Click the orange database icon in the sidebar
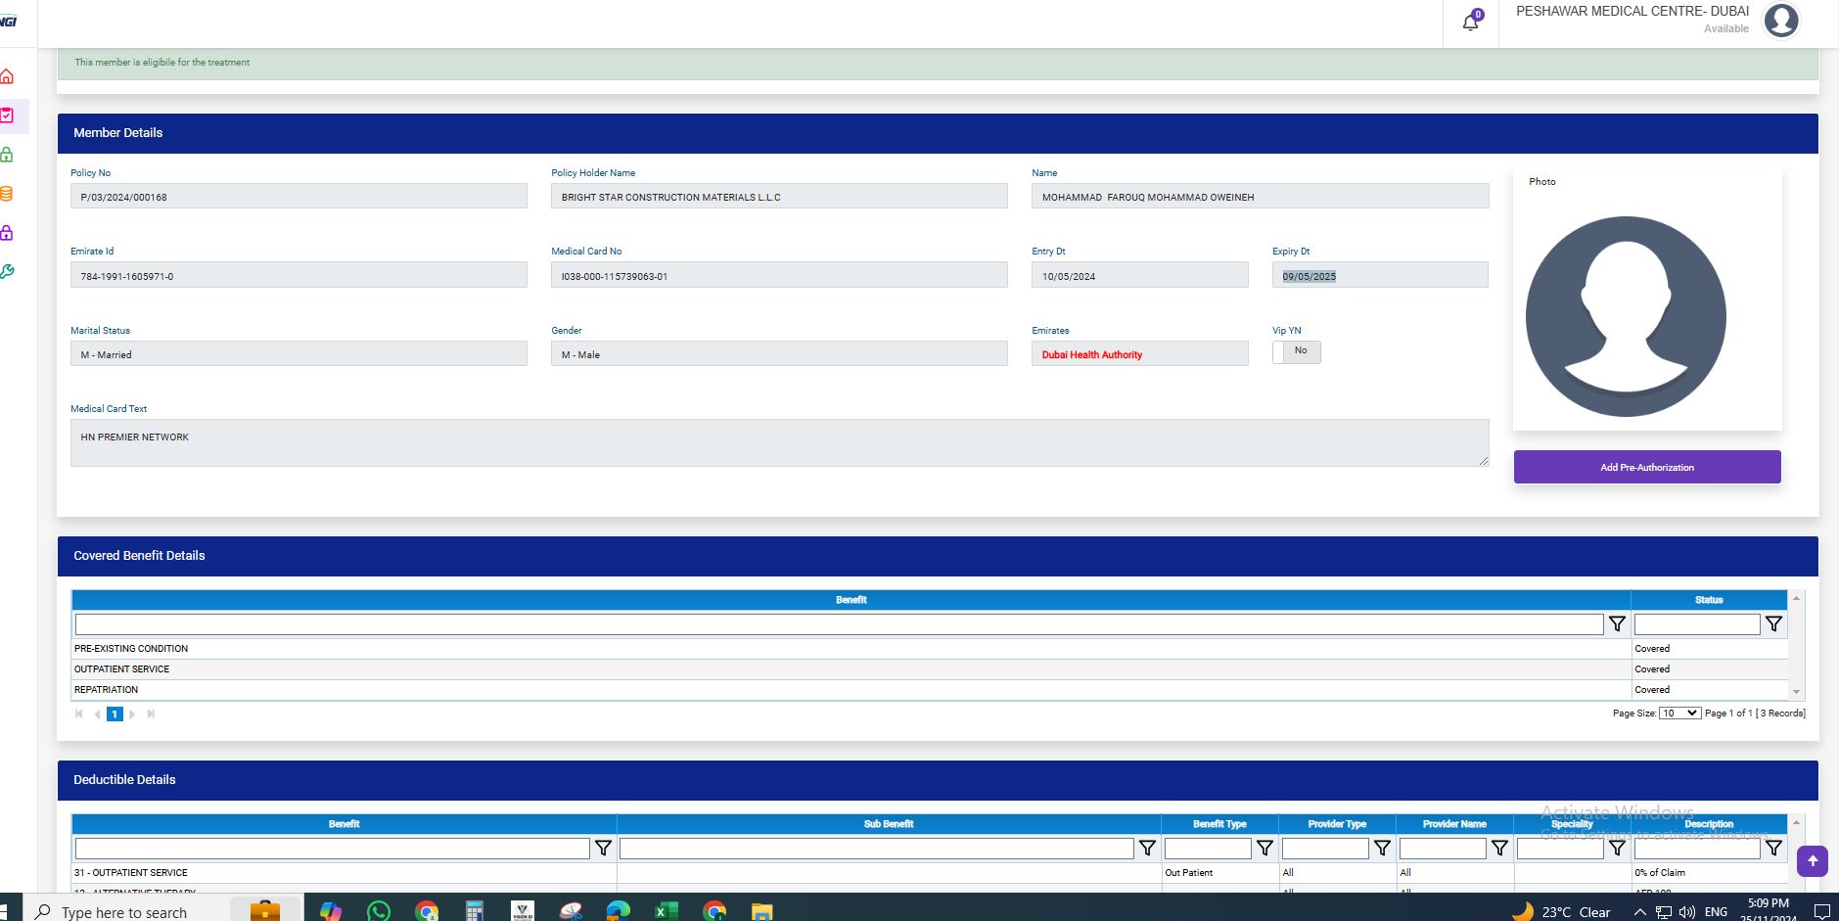 coord(8,194)
